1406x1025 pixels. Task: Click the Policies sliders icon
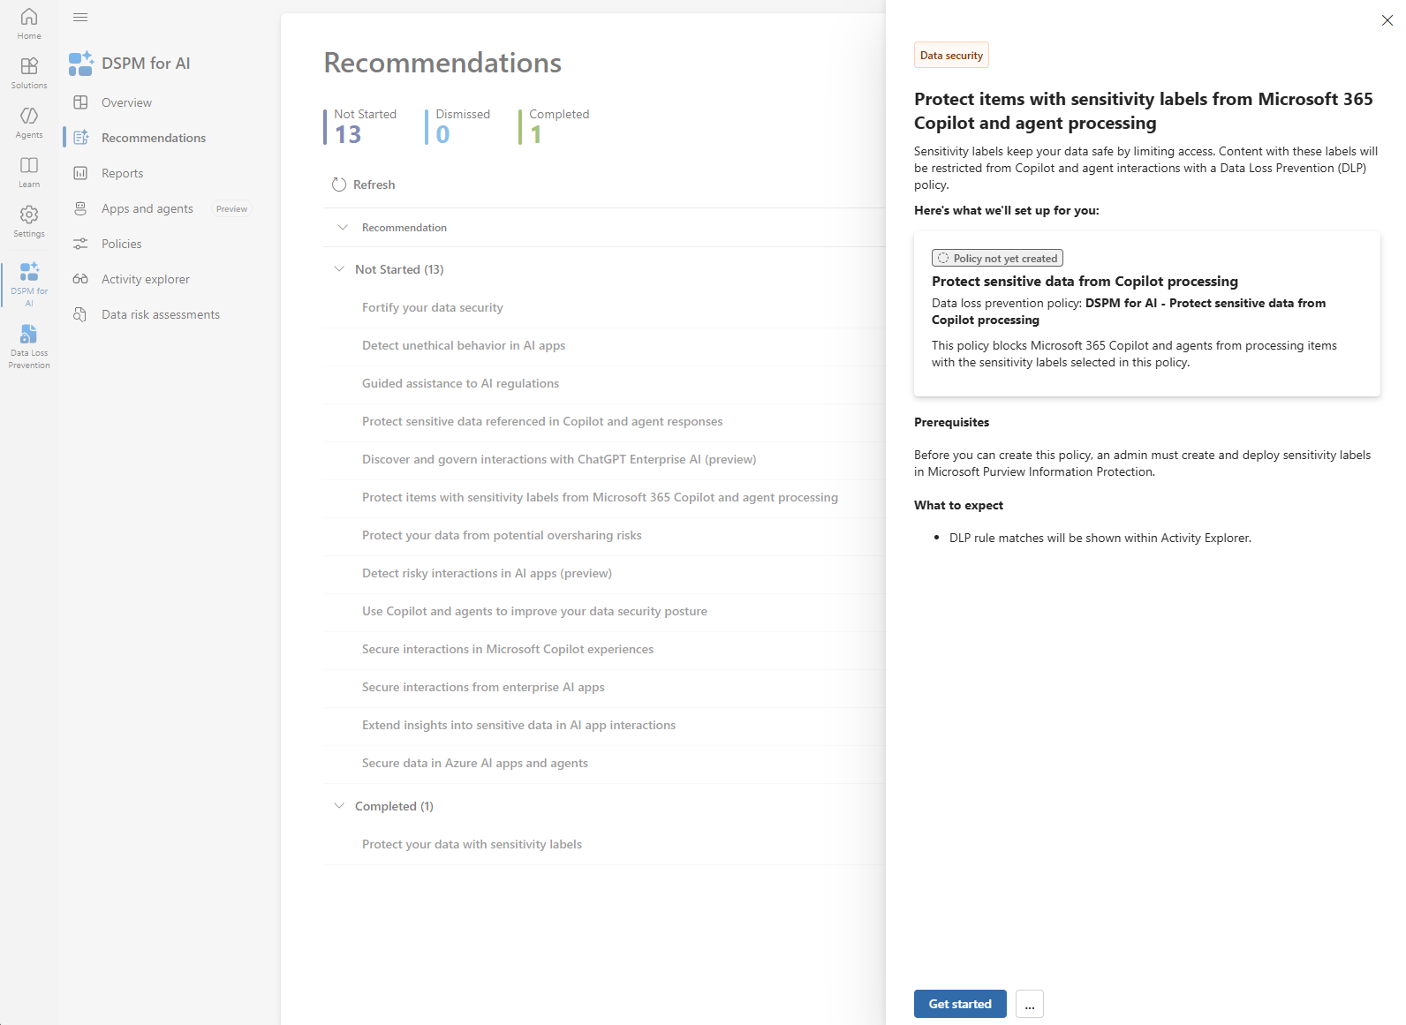(80, 244)
